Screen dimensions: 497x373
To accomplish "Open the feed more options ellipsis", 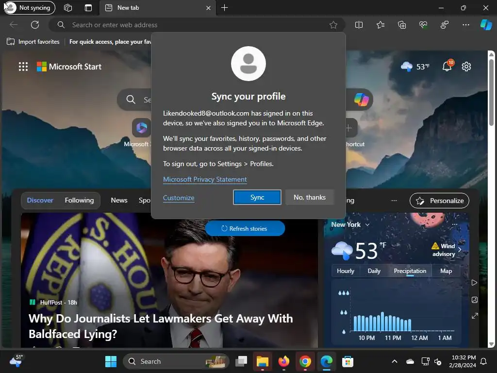I will point(394,201).
